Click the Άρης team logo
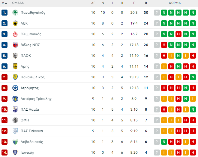Image resolution: width=198 pixels, height=157 pixels. (15, 66)
